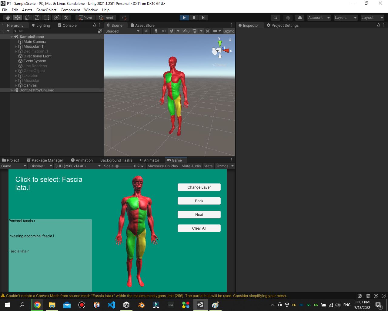Select the Rotate tool

coord(27,18)
